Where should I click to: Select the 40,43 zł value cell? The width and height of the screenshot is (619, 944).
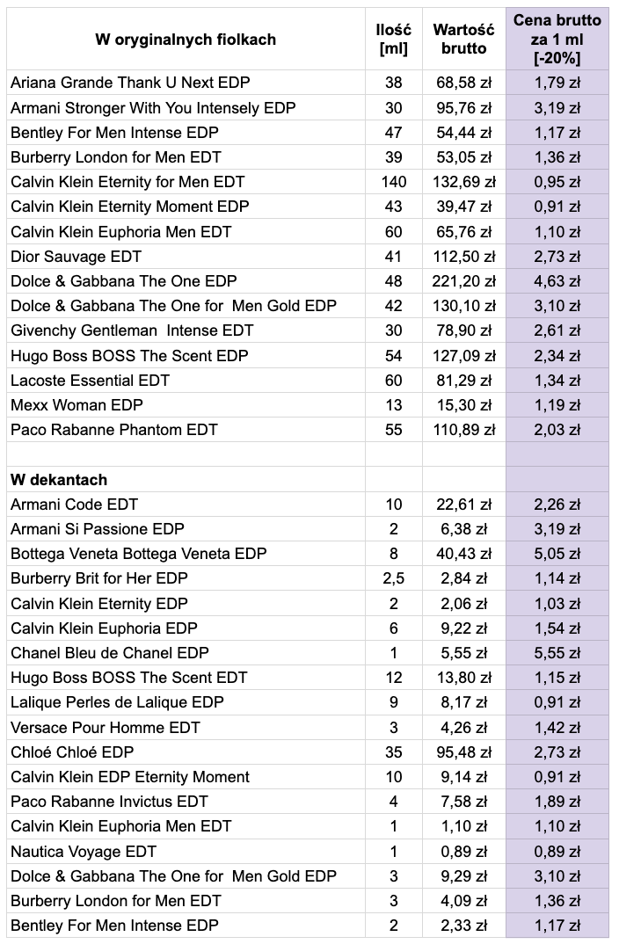463,554
